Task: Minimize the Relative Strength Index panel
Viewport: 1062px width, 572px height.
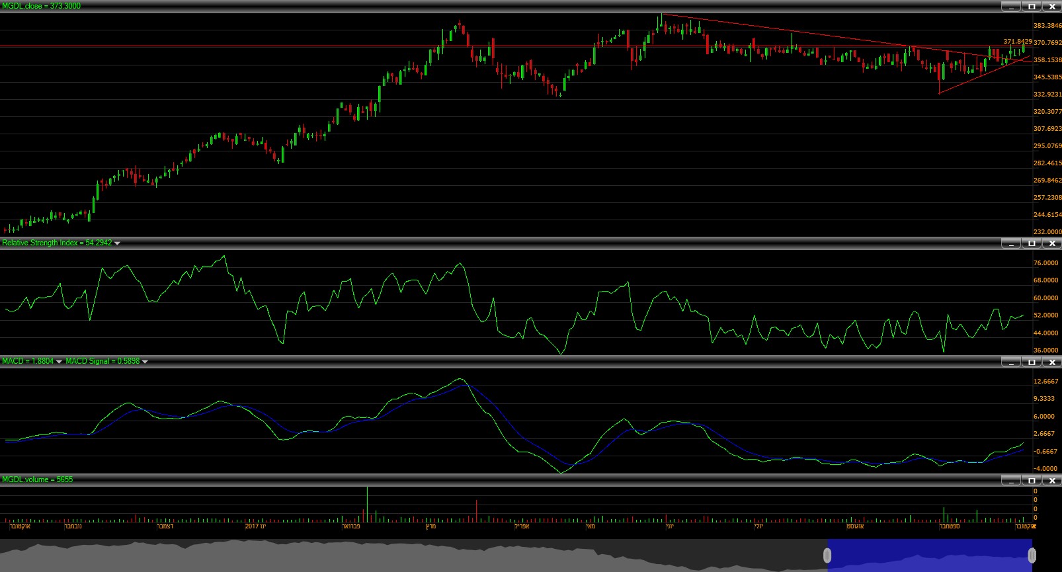Action: point(1011,243)
